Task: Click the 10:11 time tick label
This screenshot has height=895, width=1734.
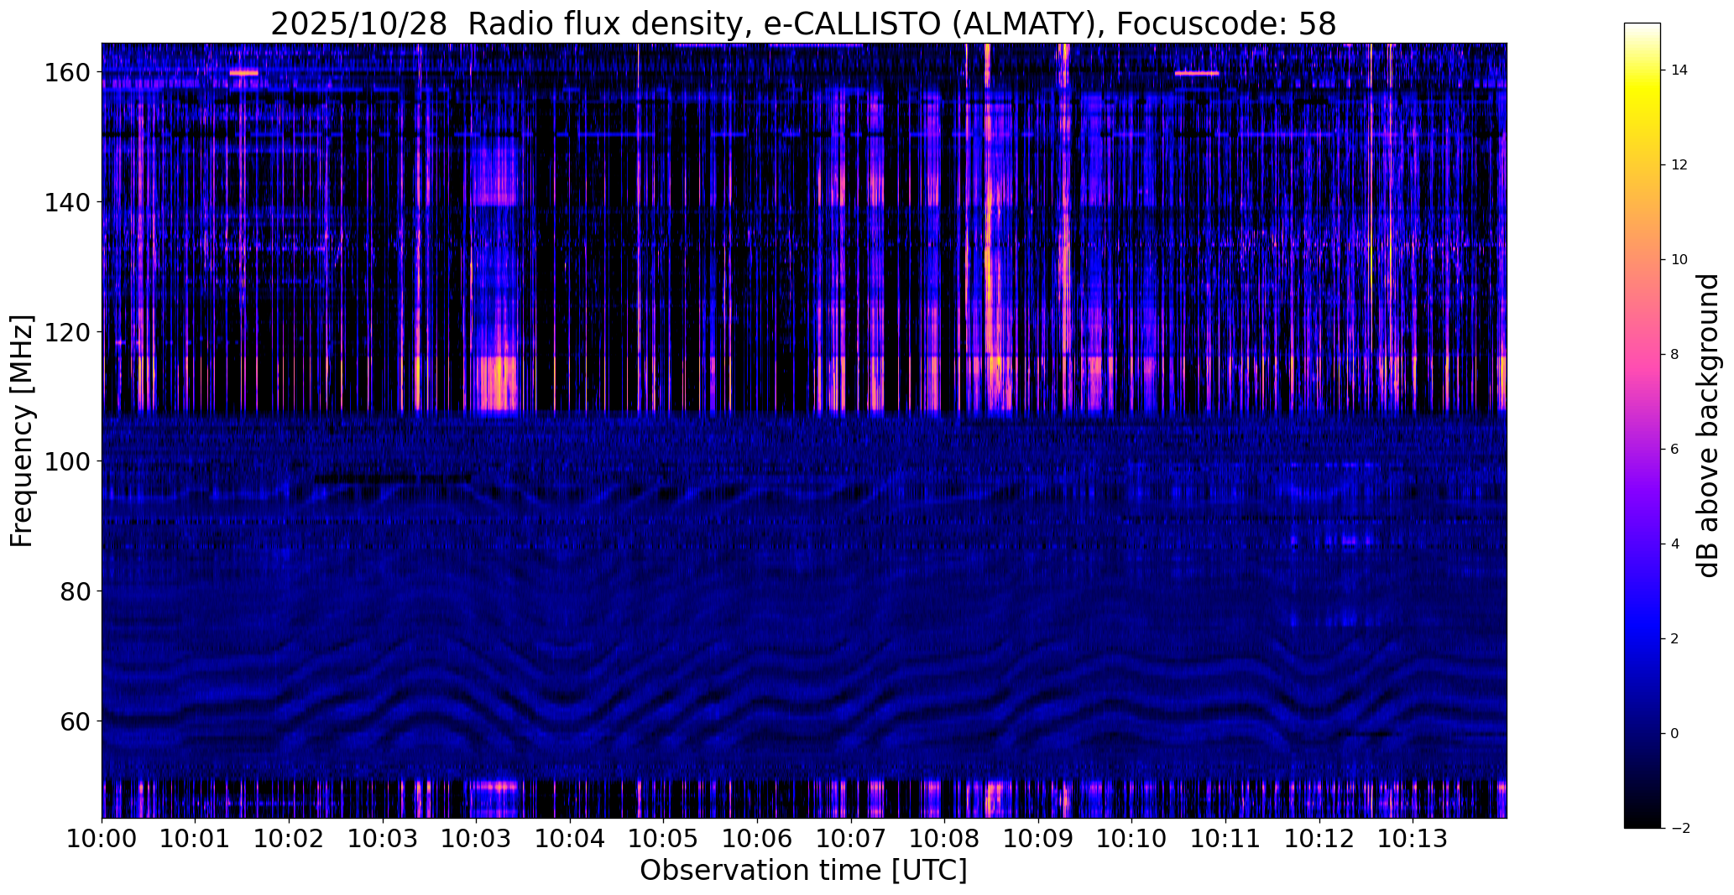Action: click(x=1225, y=838)
